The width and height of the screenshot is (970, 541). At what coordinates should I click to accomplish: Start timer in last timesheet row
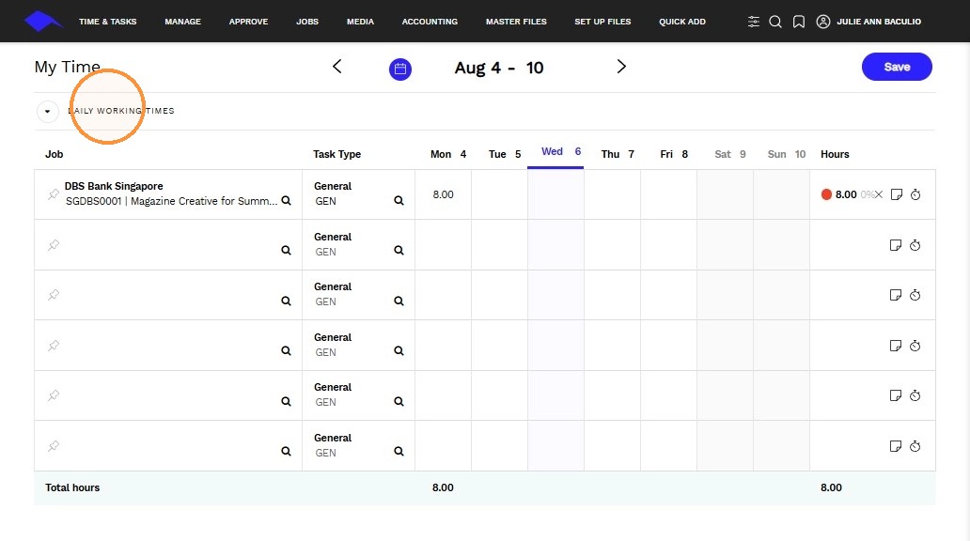click(x=915, y=446)
